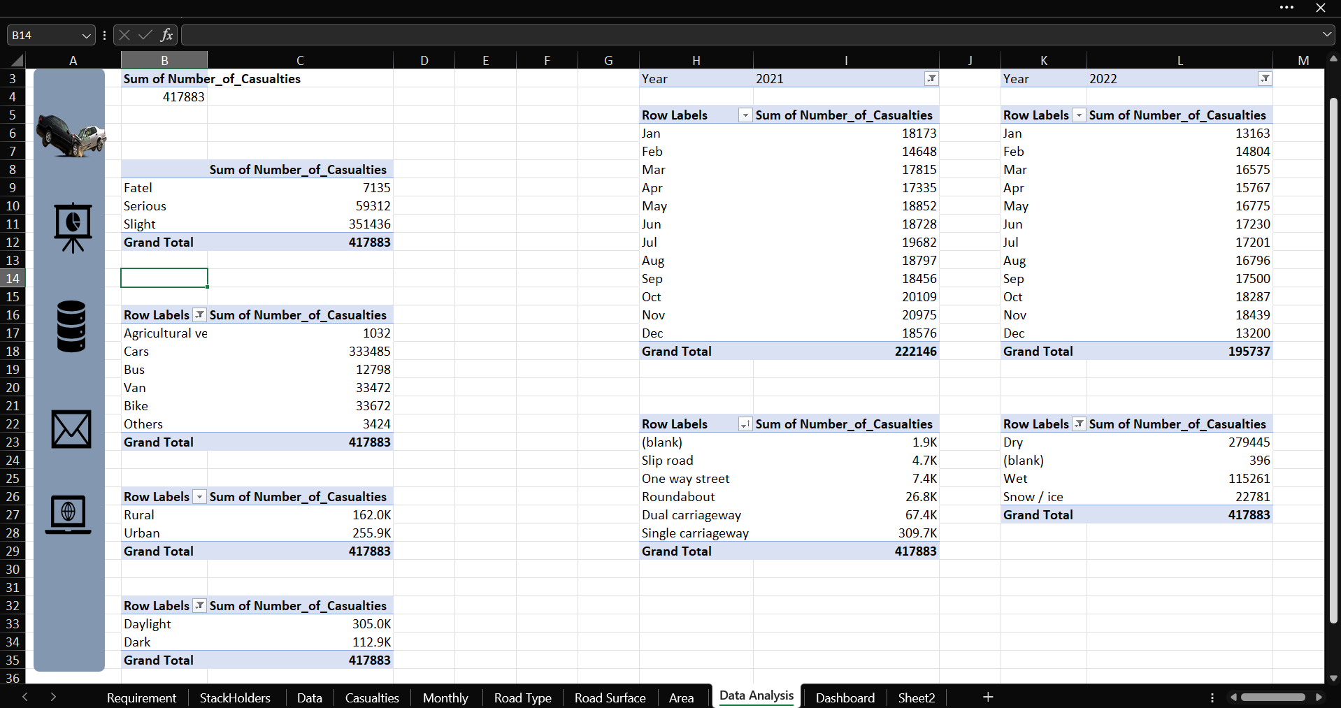The width and height of the screenshot is (1341, 708).
Task: Open Row Labels filter on vehicle pivot table
Action: point(200,315)
